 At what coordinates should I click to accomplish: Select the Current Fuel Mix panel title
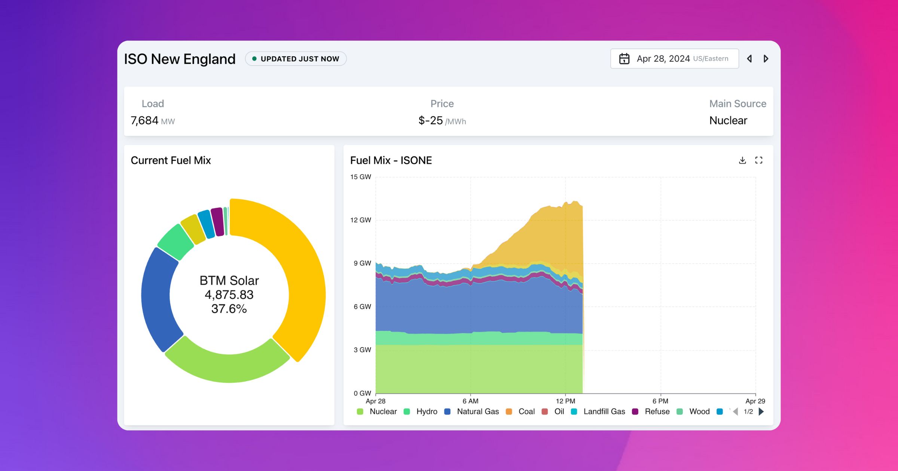(x=171, y=160)
